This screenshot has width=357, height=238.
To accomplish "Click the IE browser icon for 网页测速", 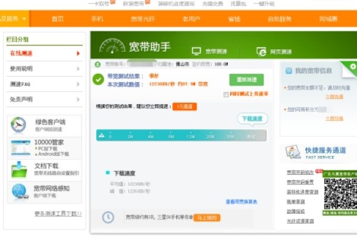I will (261, 52).
